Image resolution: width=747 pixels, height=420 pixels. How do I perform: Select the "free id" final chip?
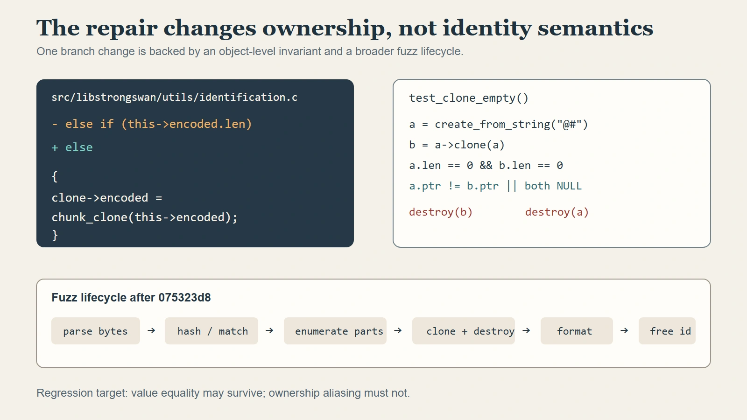pyautogui.click(x=667, y=331)
